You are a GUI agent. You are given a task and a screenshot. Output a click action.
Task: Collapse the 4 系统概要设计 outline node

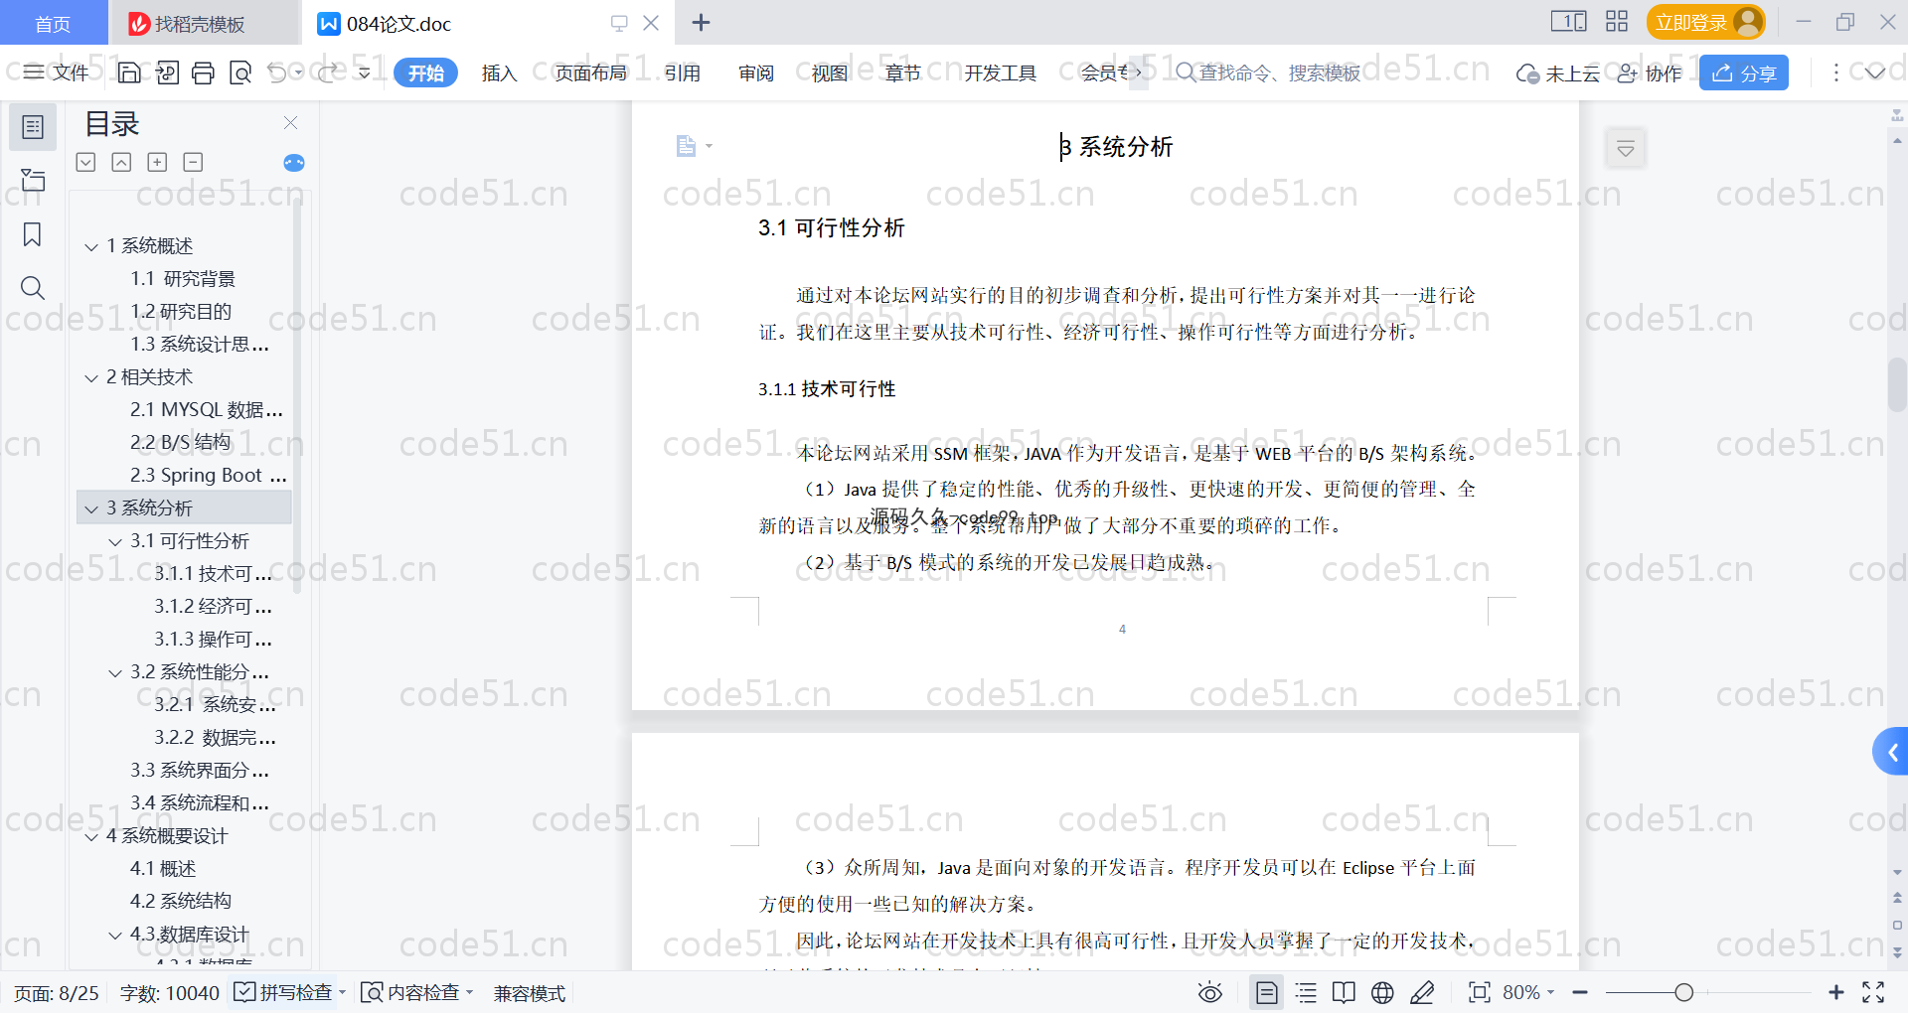tap(91, 836)
